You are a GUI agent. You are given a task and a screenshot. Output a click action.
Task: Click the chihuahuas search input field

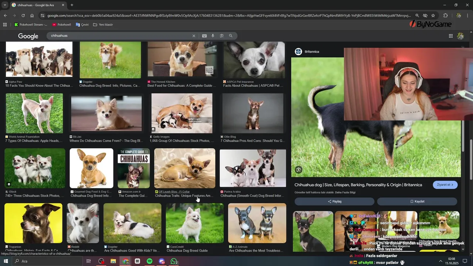pyautogui.click(x=120, y=36)
